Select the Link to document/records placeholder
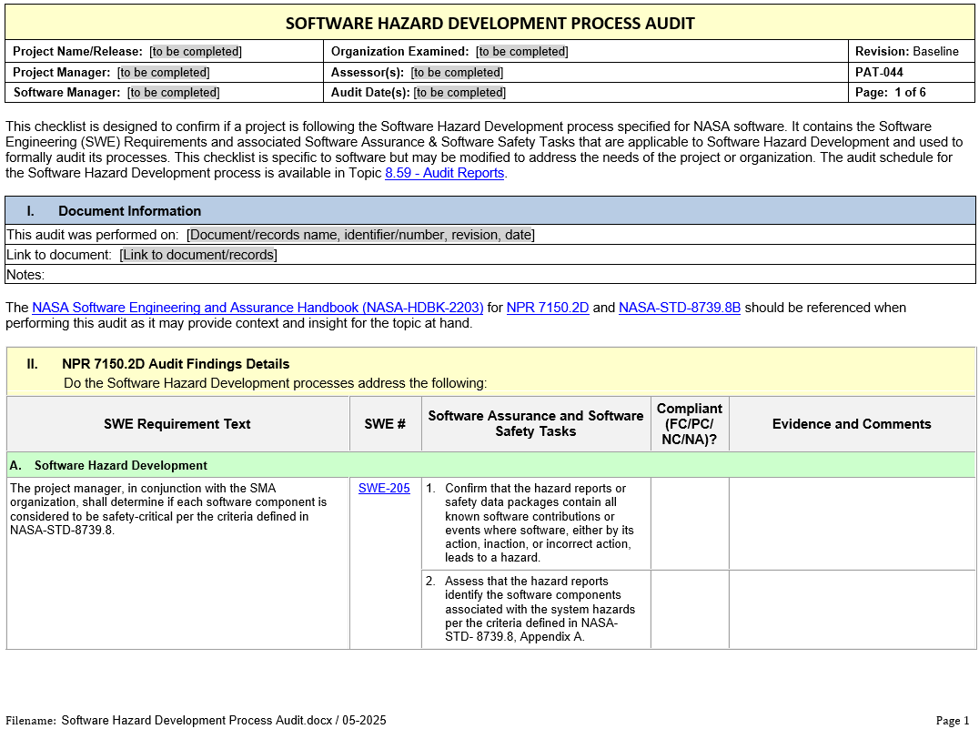 197,255
